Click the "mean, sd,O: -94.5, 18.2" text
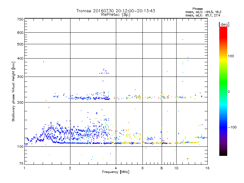Viewport: 244px width, 183px height. 203,12
